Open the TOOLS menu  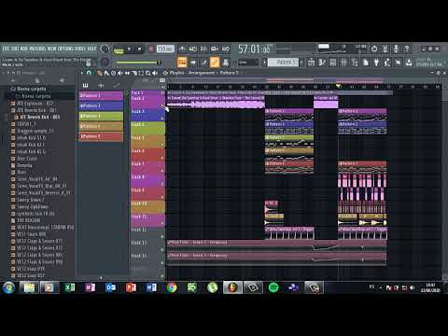click(80, 49)
